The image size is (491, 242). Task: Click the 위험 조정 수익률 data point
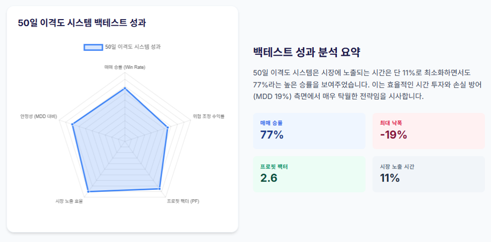168,128
